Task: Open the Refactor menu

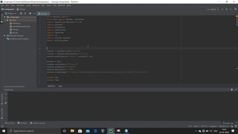Action: (36, 5)
